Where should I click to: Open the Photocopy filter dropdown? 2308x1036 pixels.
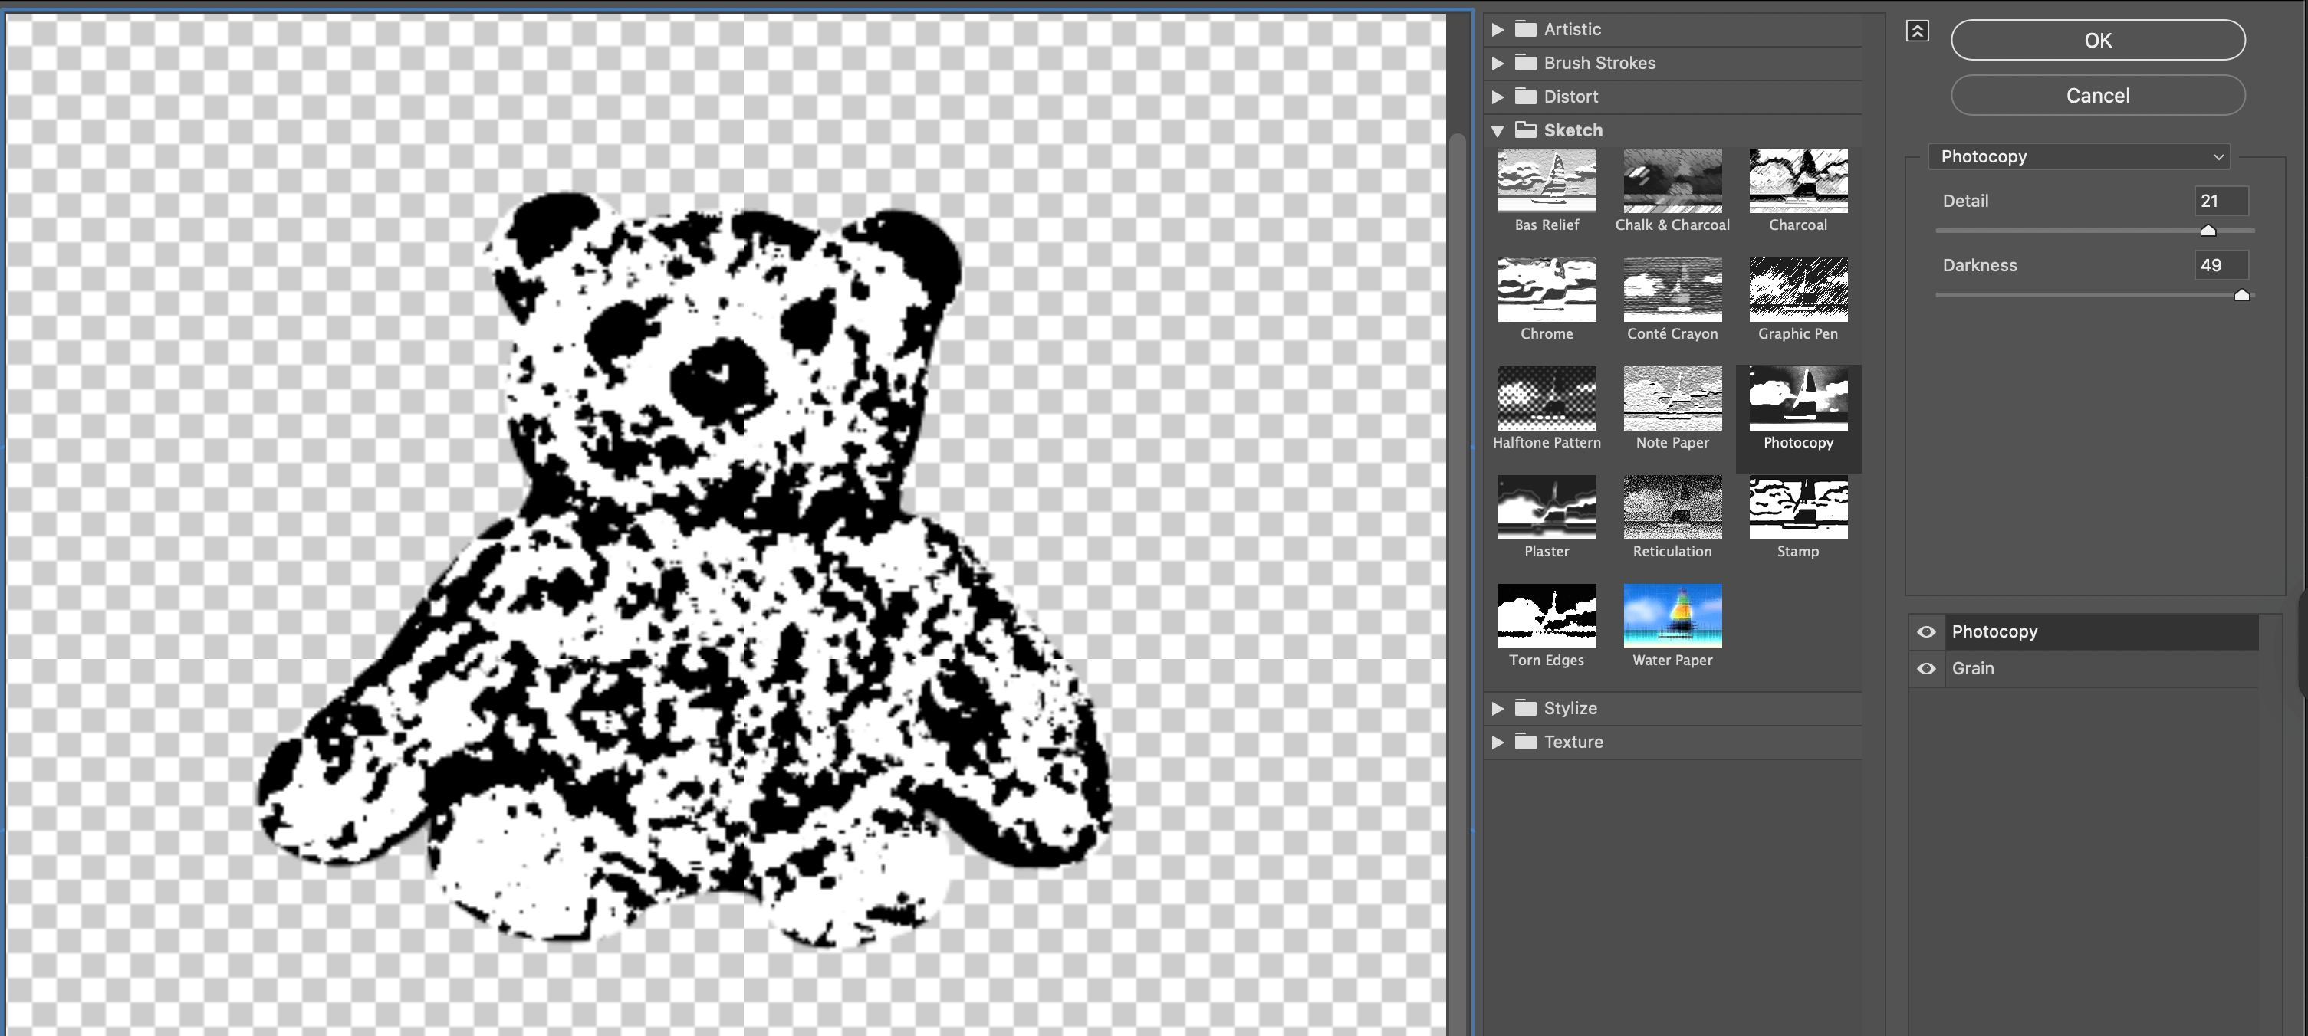tap(2078, 156)
